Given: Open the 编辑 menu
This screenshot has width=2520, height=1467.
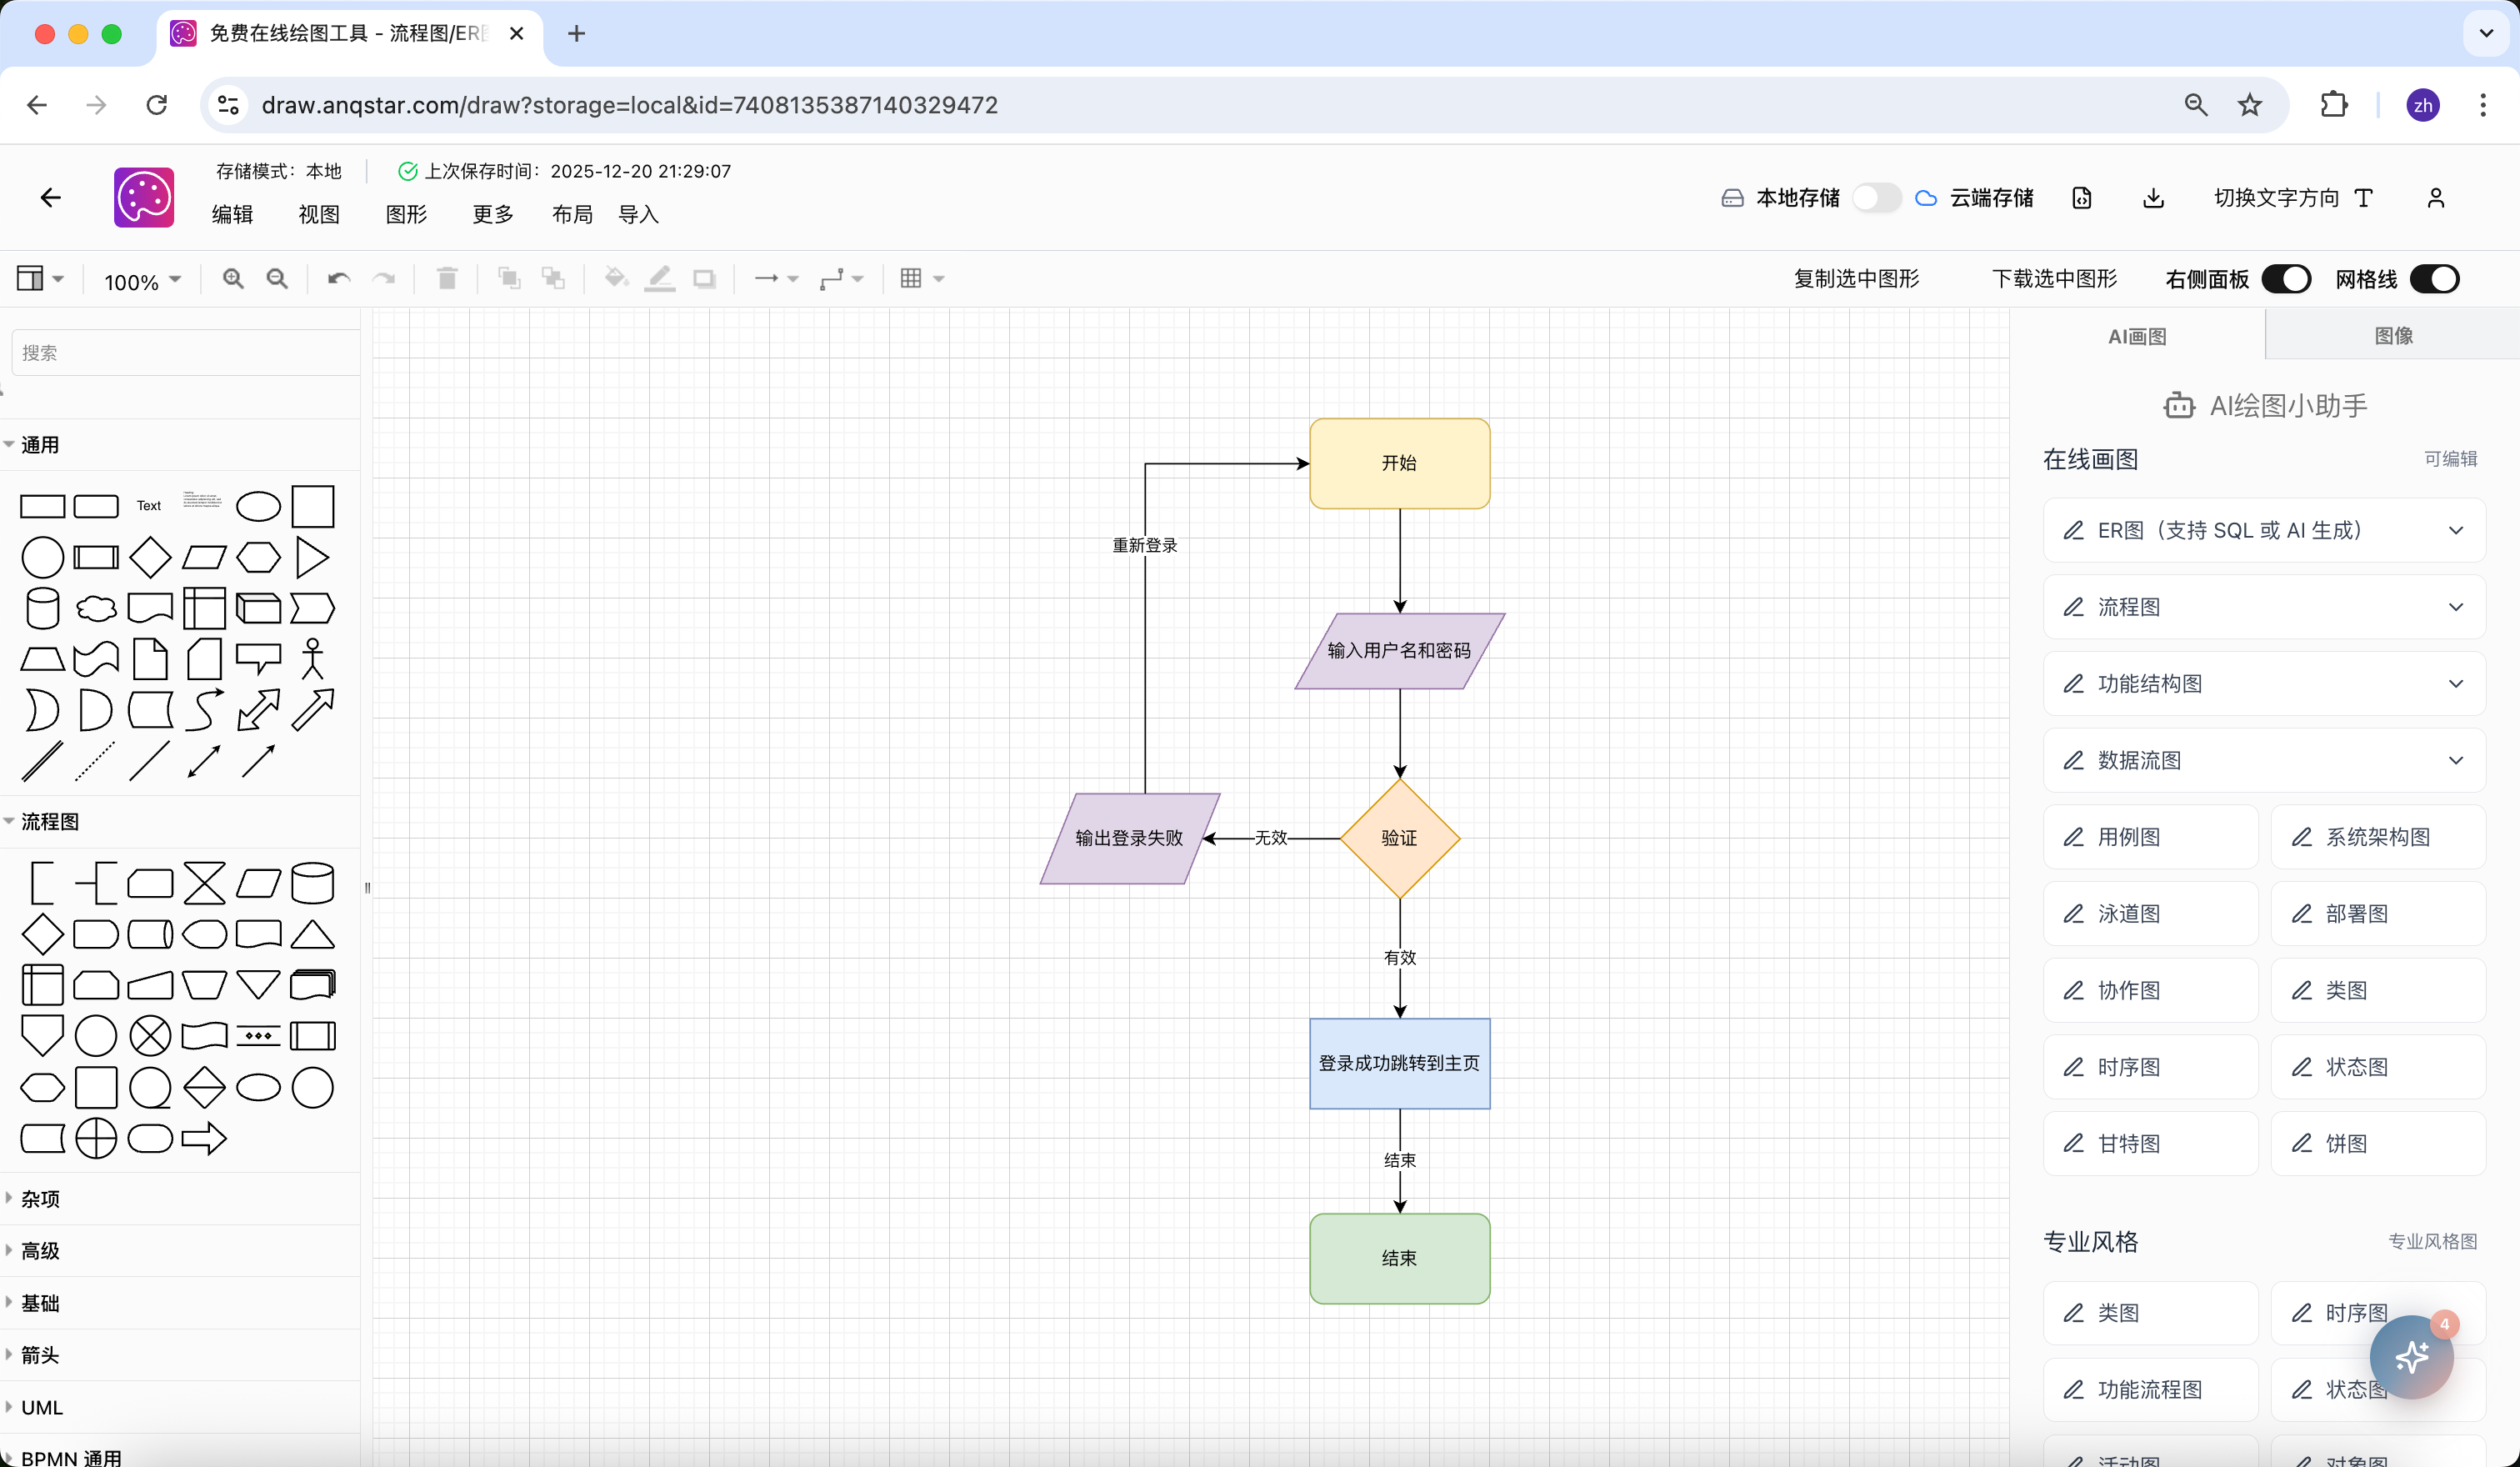Looking at the screenshot, I should pos(232,214).
